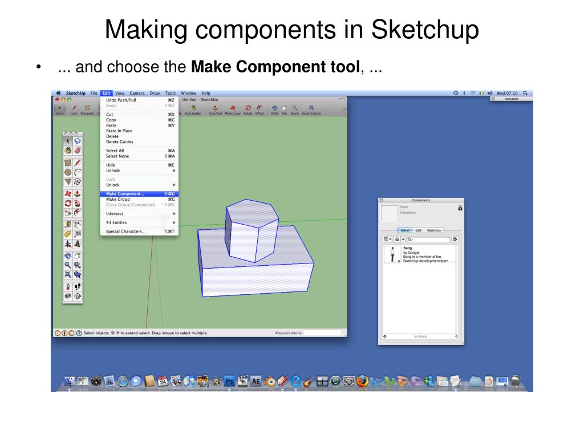
Task: Select the Move tool in palette
Action: [68, 194]
